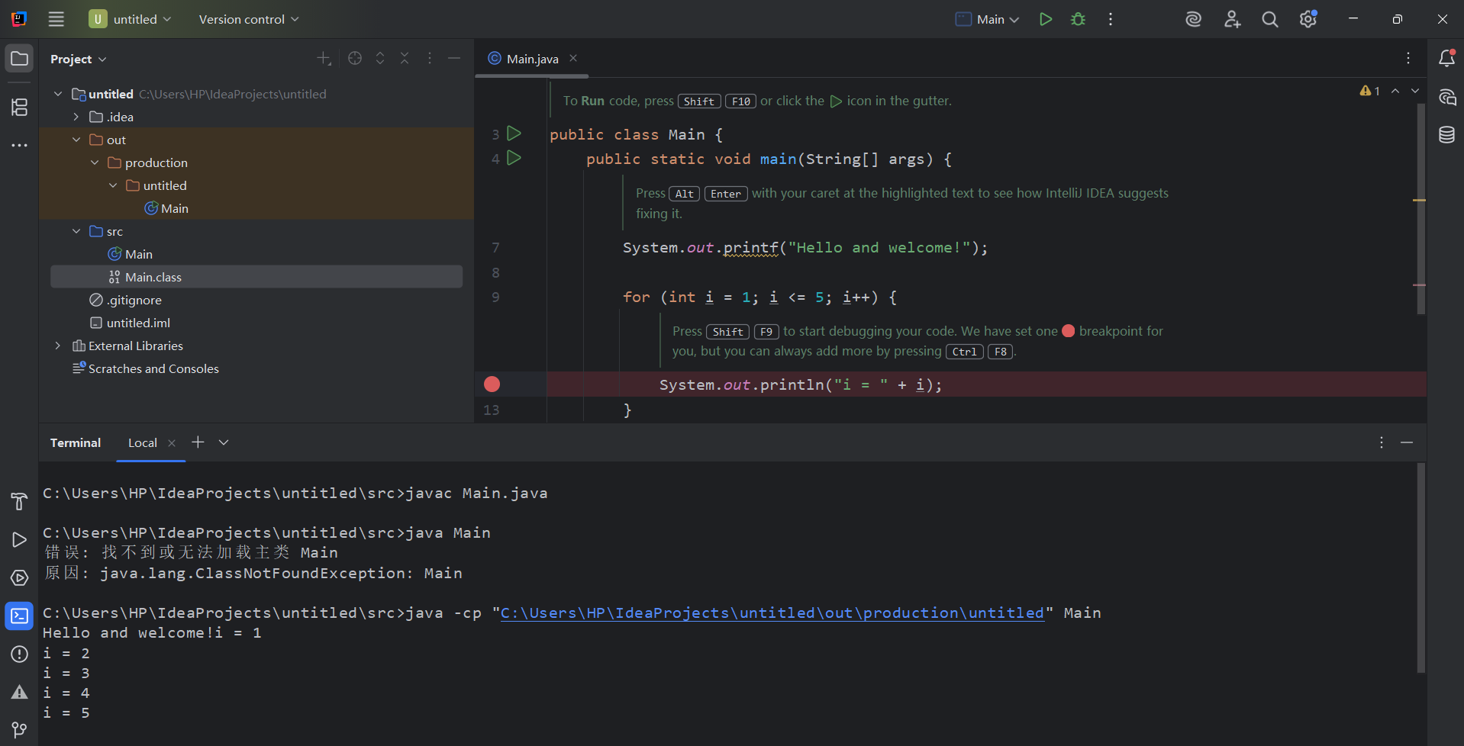Collapse all nodes in Project tree

(405, 58)
